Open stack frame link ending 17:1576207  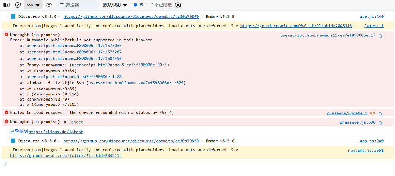(74, 52)
